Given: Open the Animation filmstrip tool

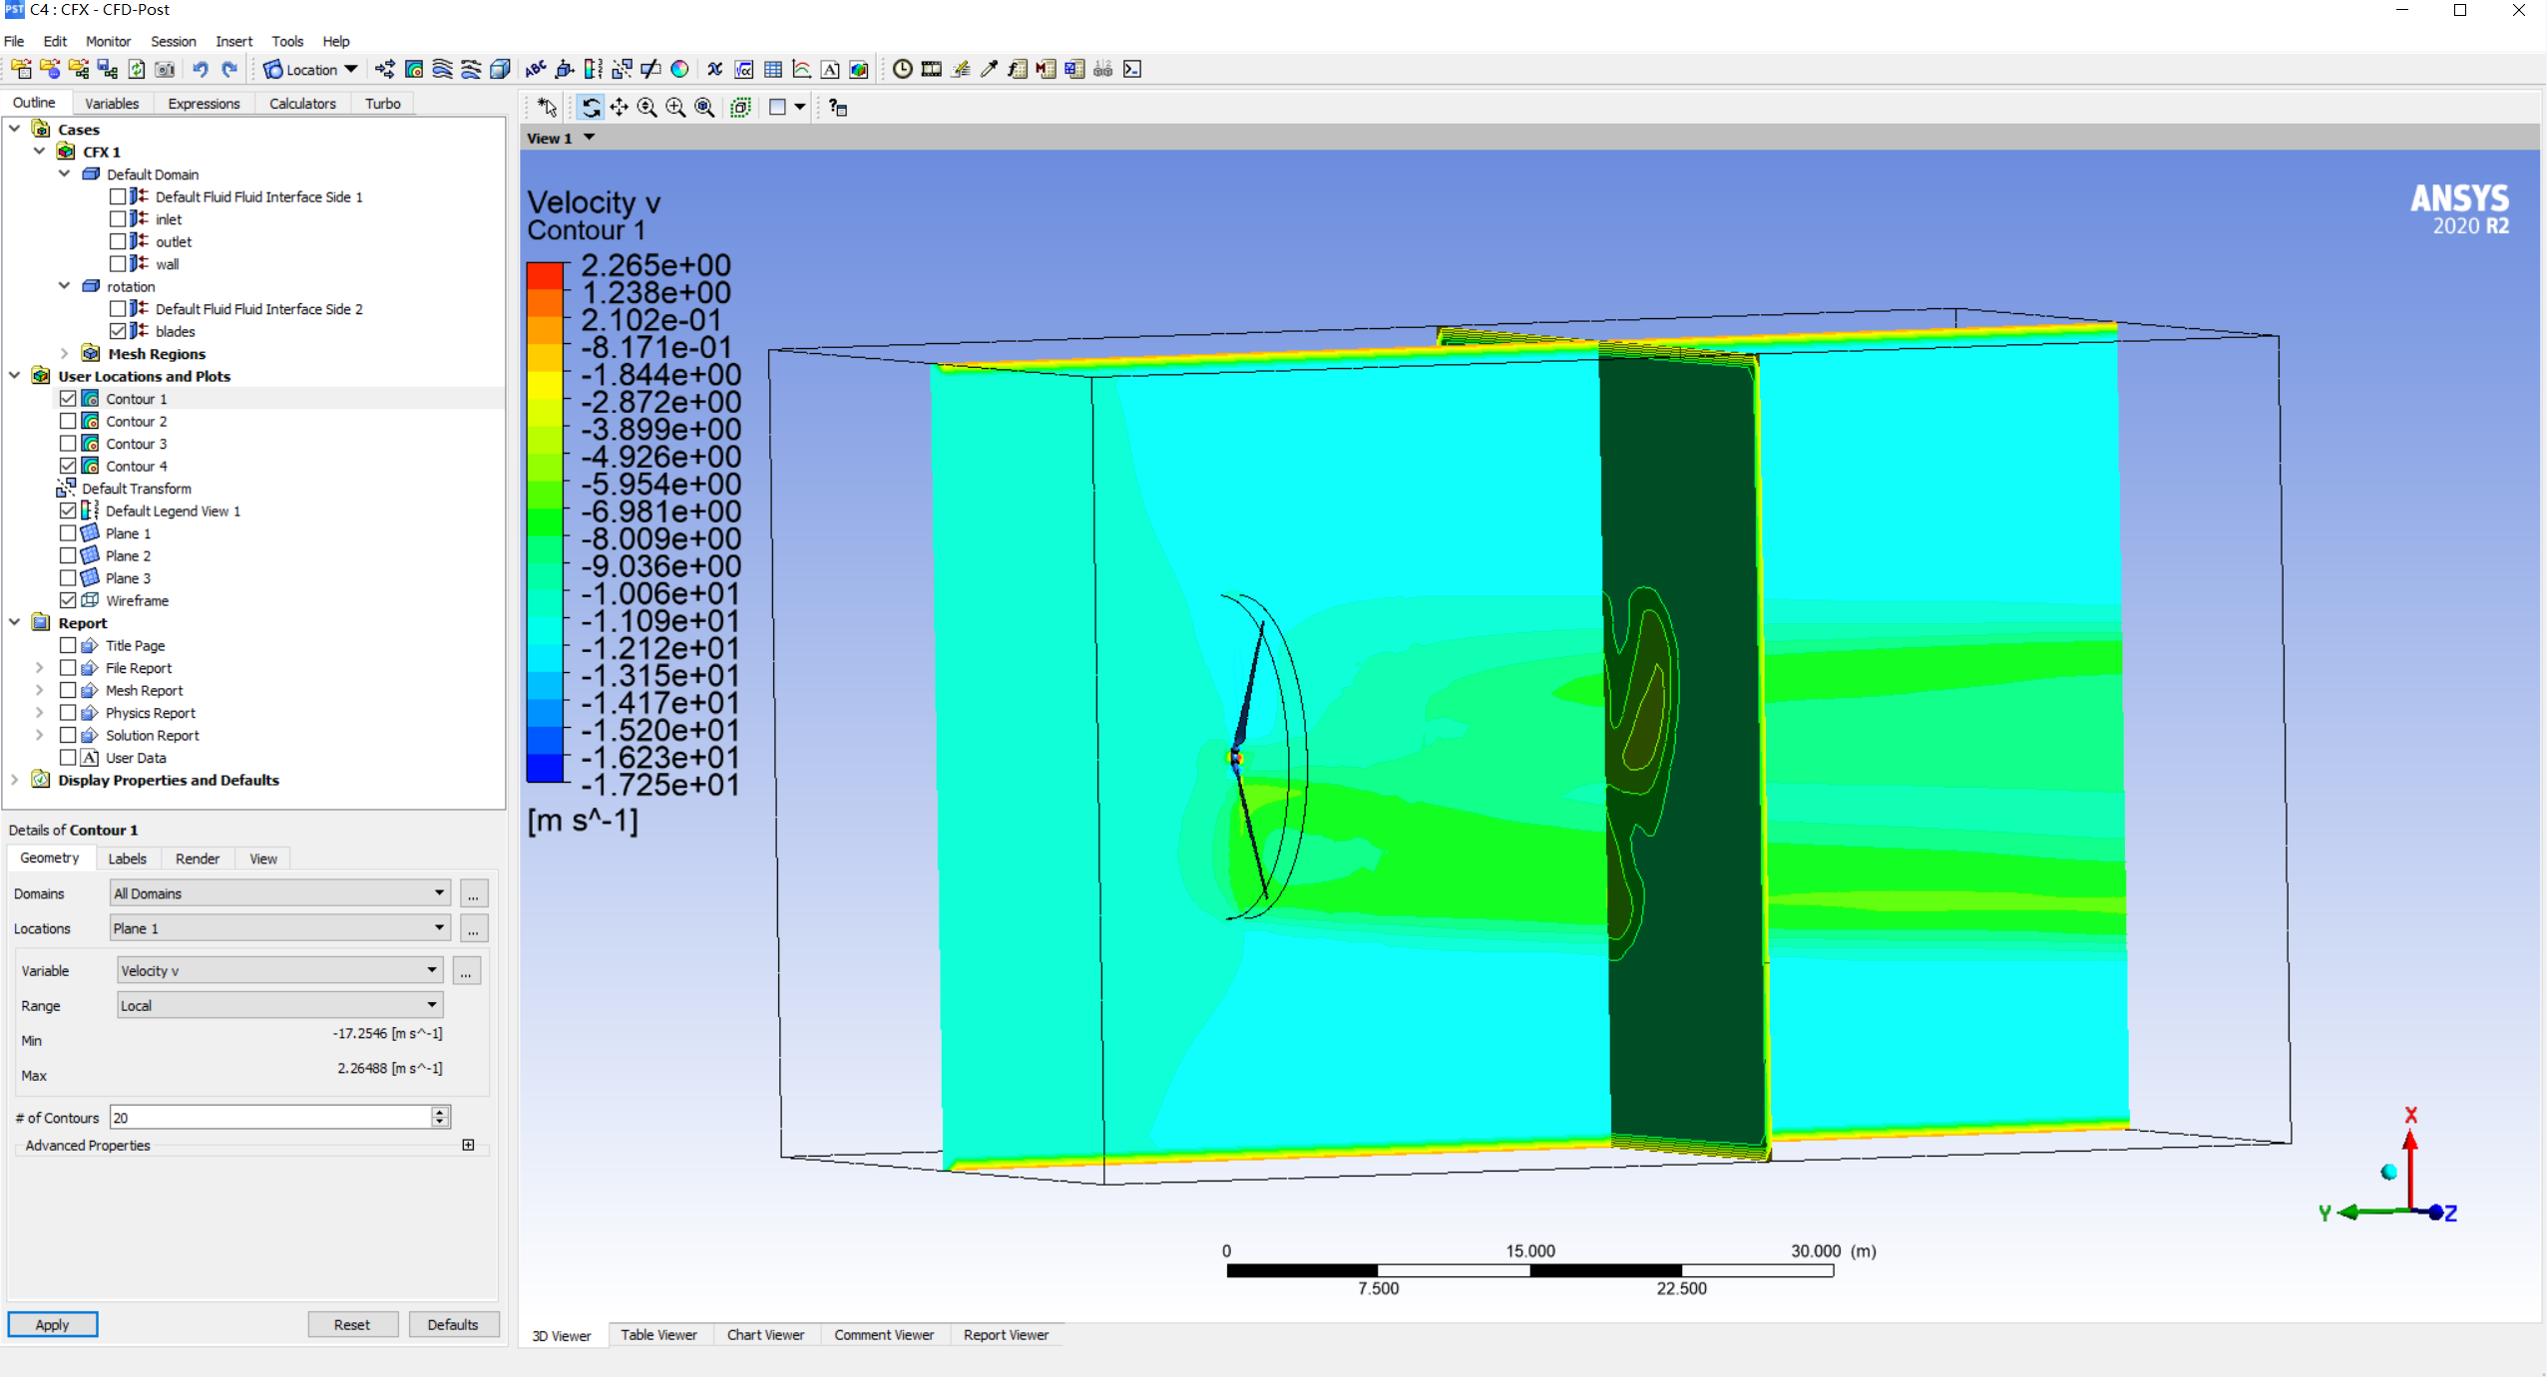Looking at the screenshot, I should [x=932, y=69].
